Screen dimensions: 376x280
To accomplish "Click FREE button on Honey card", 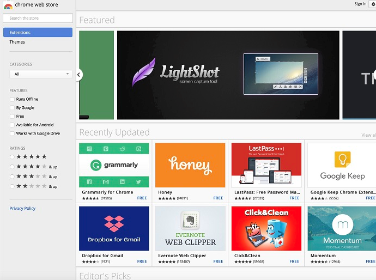I will click(218, 198).
